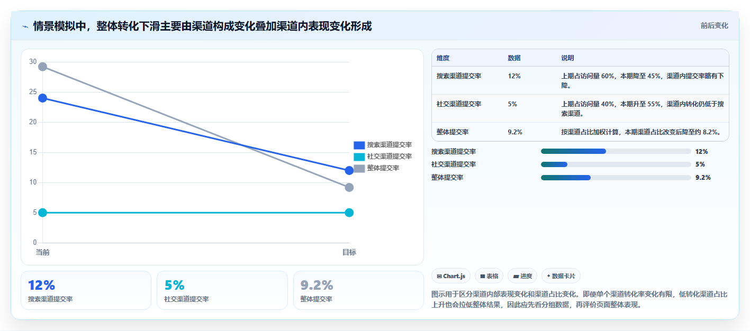
Task: Click the Chart.js tag chip
Action: [x=451, y=276]
